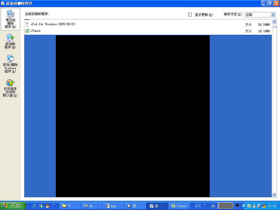This screenshot has width=280, height=210.
Task: Click the green circular tray icon
Action: [249, 206]
